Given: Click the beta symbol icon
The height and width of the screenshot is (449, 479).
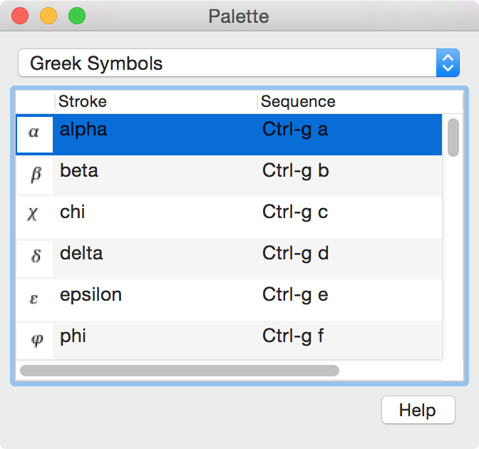Looking at the screenshot, I should click(x=34, y=175).
